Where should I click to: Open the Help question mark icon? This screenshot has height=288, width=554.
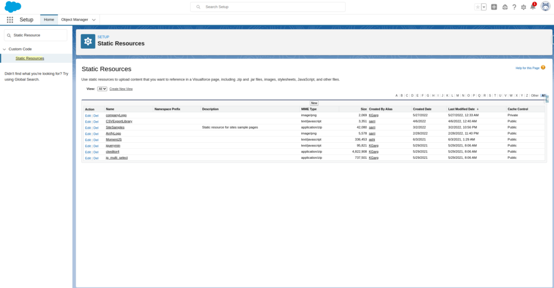(x=514, y=7)
